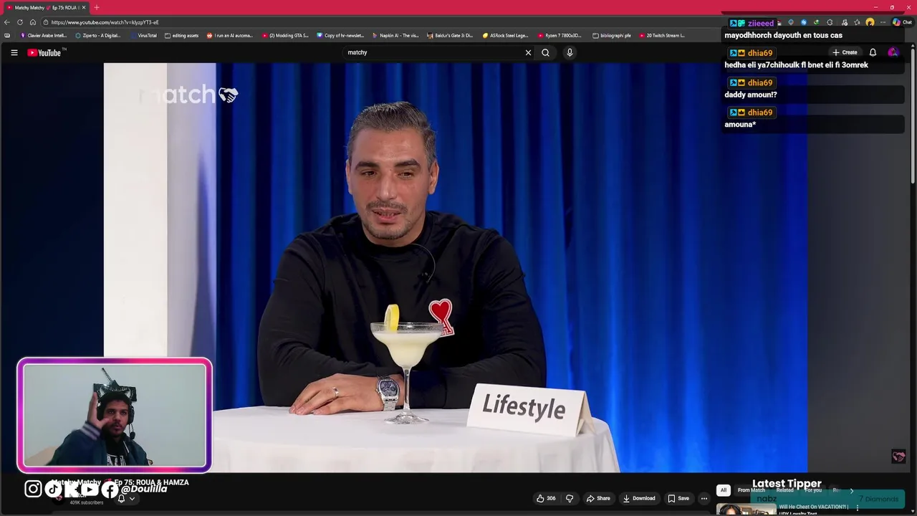Image resolution: width=917 pixels, height=516 pixels.
Task: Save the video to a playlist
Action: coord(678,498)
